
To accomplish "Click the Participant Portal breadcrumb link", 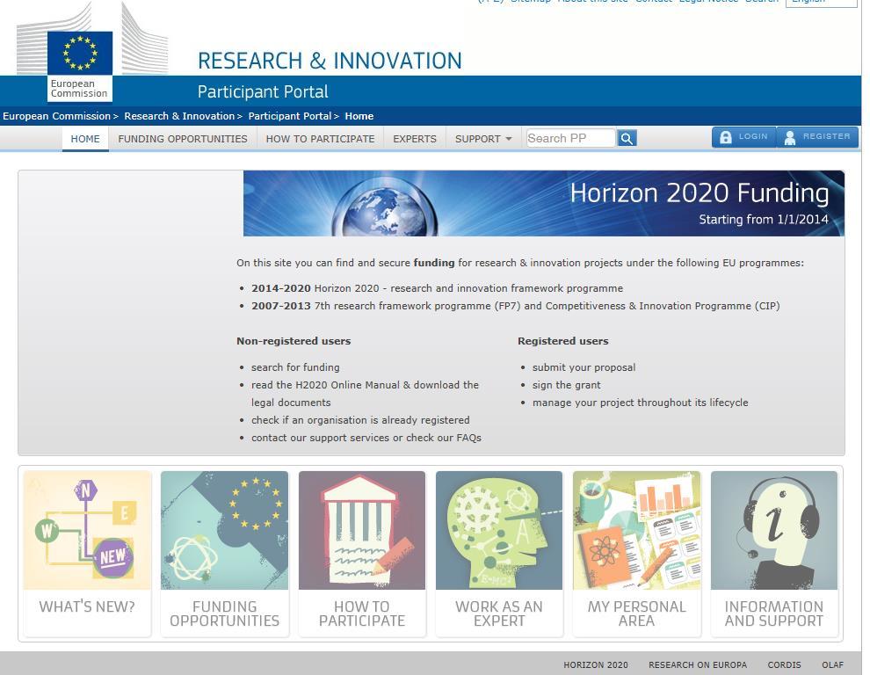I will [290, 116].
